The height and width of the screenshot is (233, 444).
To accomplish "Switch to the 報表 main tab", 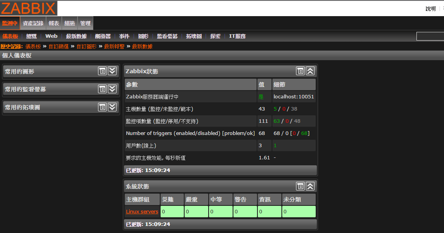I will pyautogui.click(x=54, y=23).
